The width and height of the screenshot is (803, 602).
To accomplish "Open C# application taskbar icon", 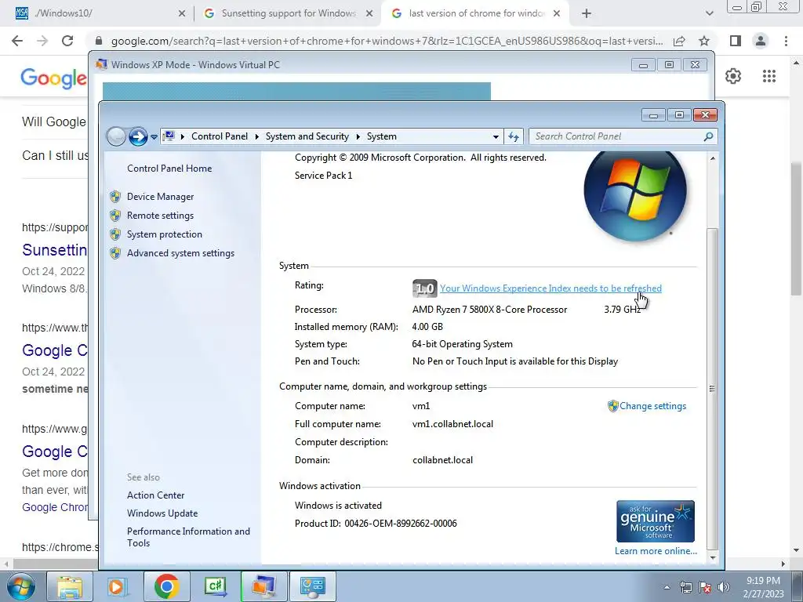I will coord(215,586).
